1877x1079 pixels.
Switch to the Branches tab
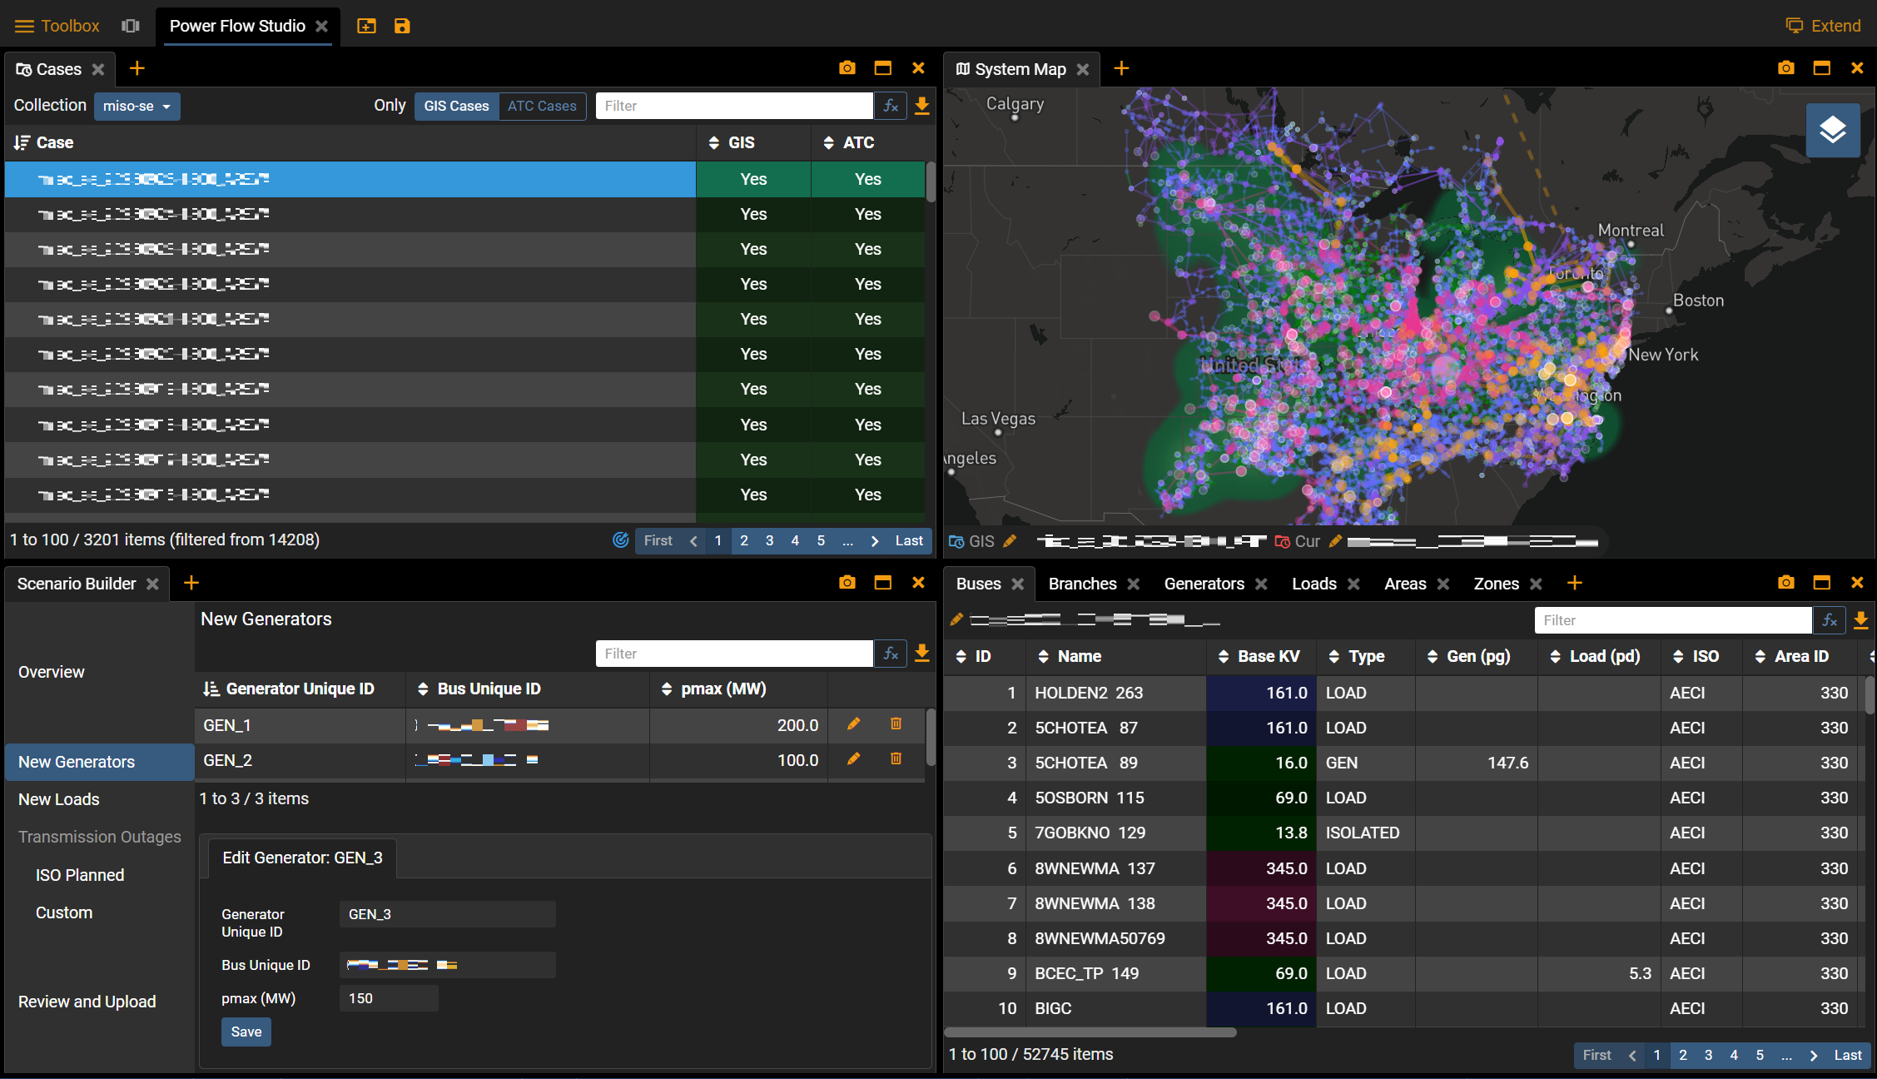point(1082,584)
